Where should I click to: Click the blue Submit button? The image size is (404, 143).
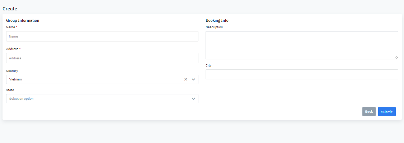tap(387, 112)
